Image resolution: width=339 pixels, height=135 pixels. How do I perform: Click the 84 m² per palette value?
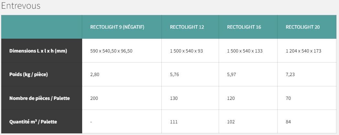click(x=288, y=122)
